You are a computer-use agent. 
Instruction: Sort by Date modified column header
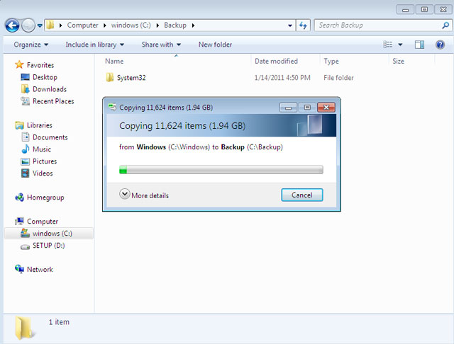(x=276, y=62)
